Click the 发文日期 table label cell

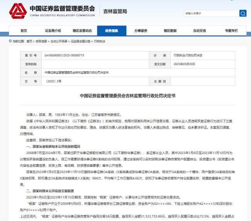(160, 64)
